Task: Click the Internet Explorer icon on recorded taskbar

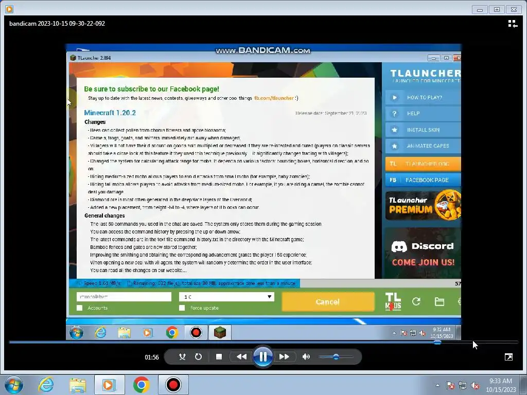Action: click(x=100, y=333)
